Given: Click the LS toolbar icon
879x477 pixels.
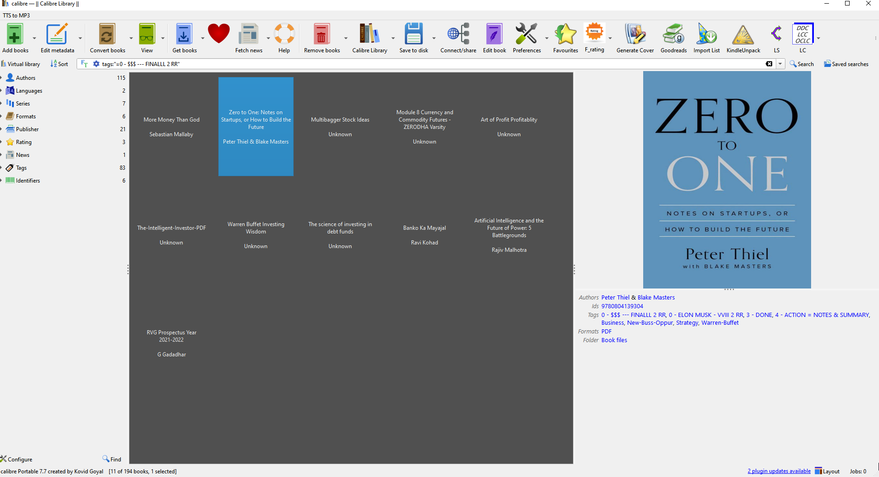Looking at the screenshot, I should click(x=776, y=34).
